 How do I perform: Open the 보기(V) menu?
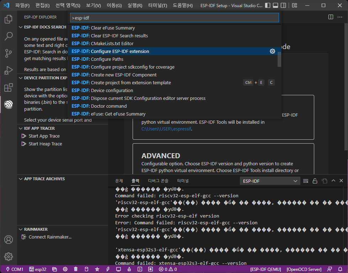click(x=93, y=6)
